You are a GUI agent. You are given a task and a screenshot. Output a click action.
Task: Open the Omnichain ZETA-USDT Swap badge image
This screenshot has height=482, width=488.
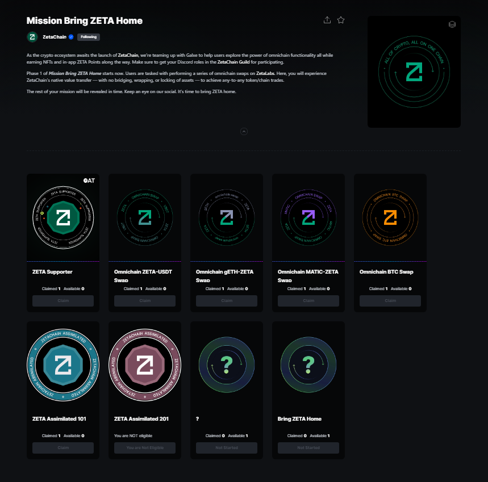[145, 217]
